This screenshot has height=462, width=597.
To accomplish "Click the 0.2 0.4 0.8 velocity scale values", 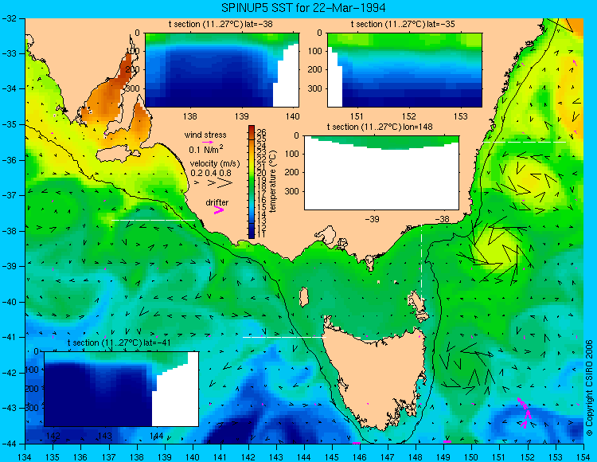I will coord(211,173).
